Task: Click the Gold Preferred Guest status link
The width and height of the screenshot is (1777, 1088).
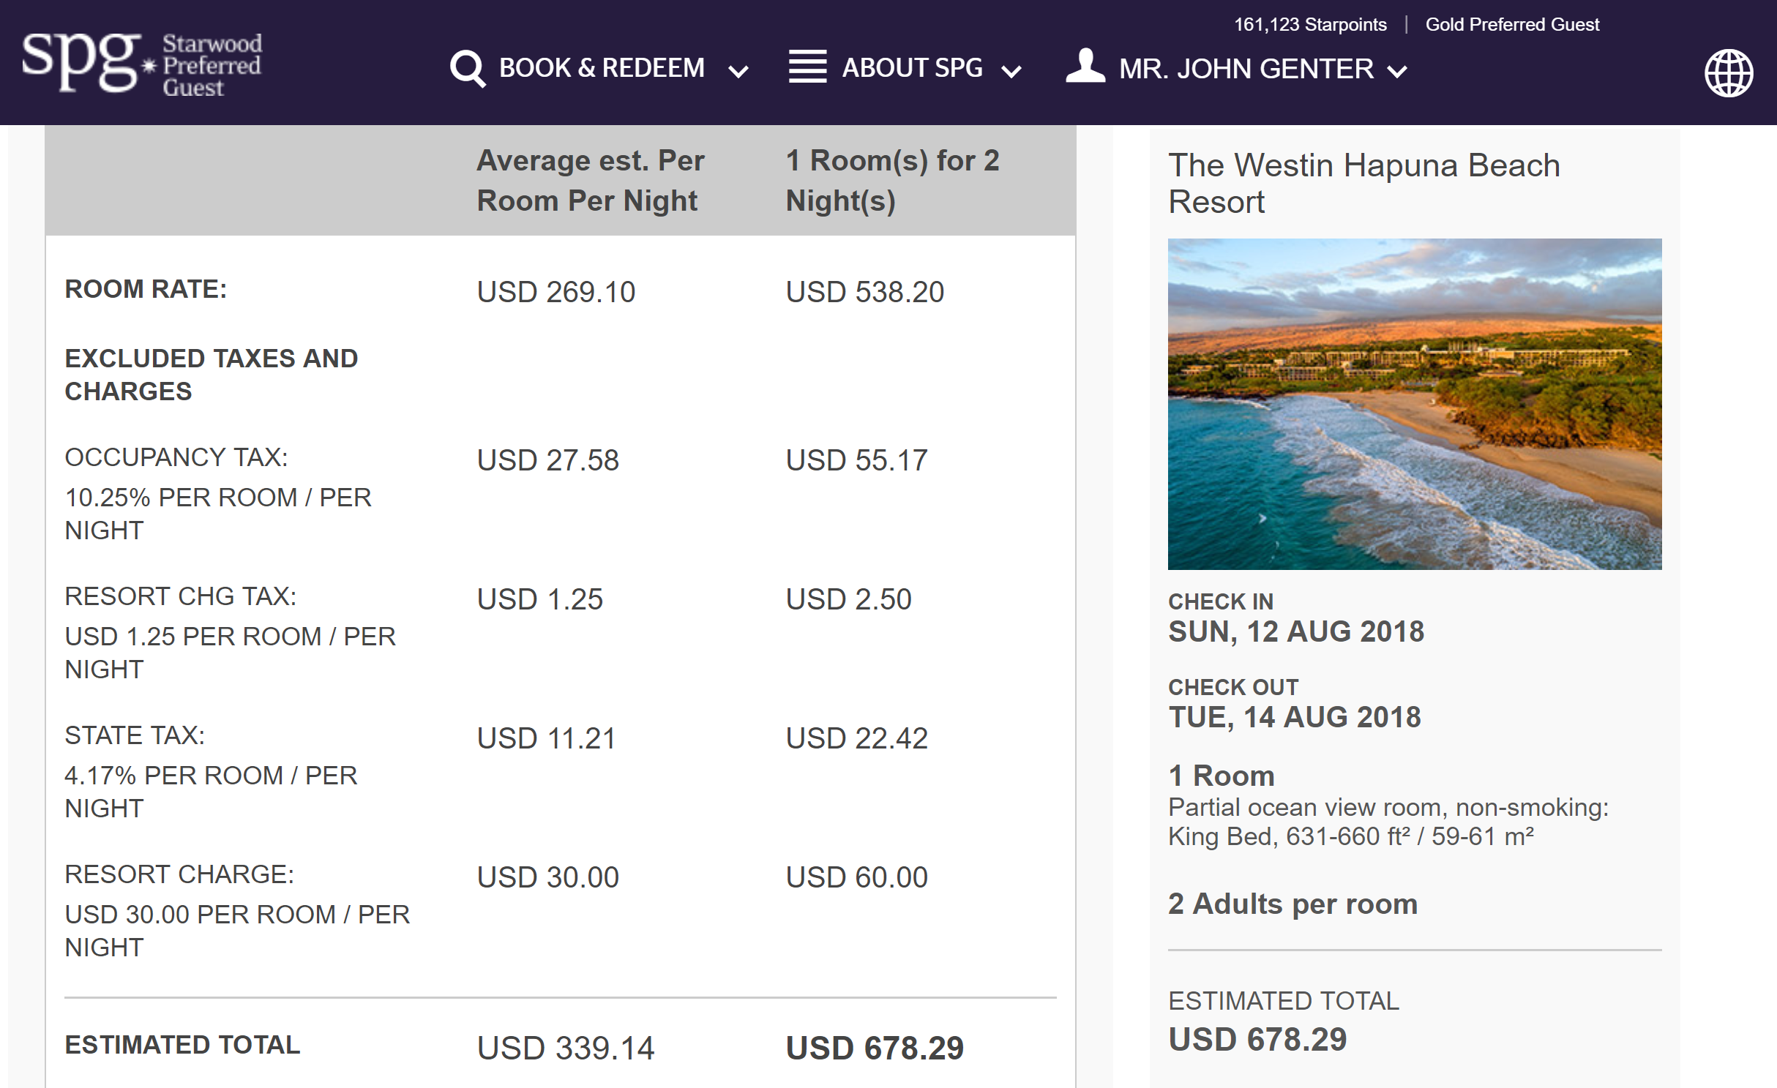Action: [x=1512, y=25]
